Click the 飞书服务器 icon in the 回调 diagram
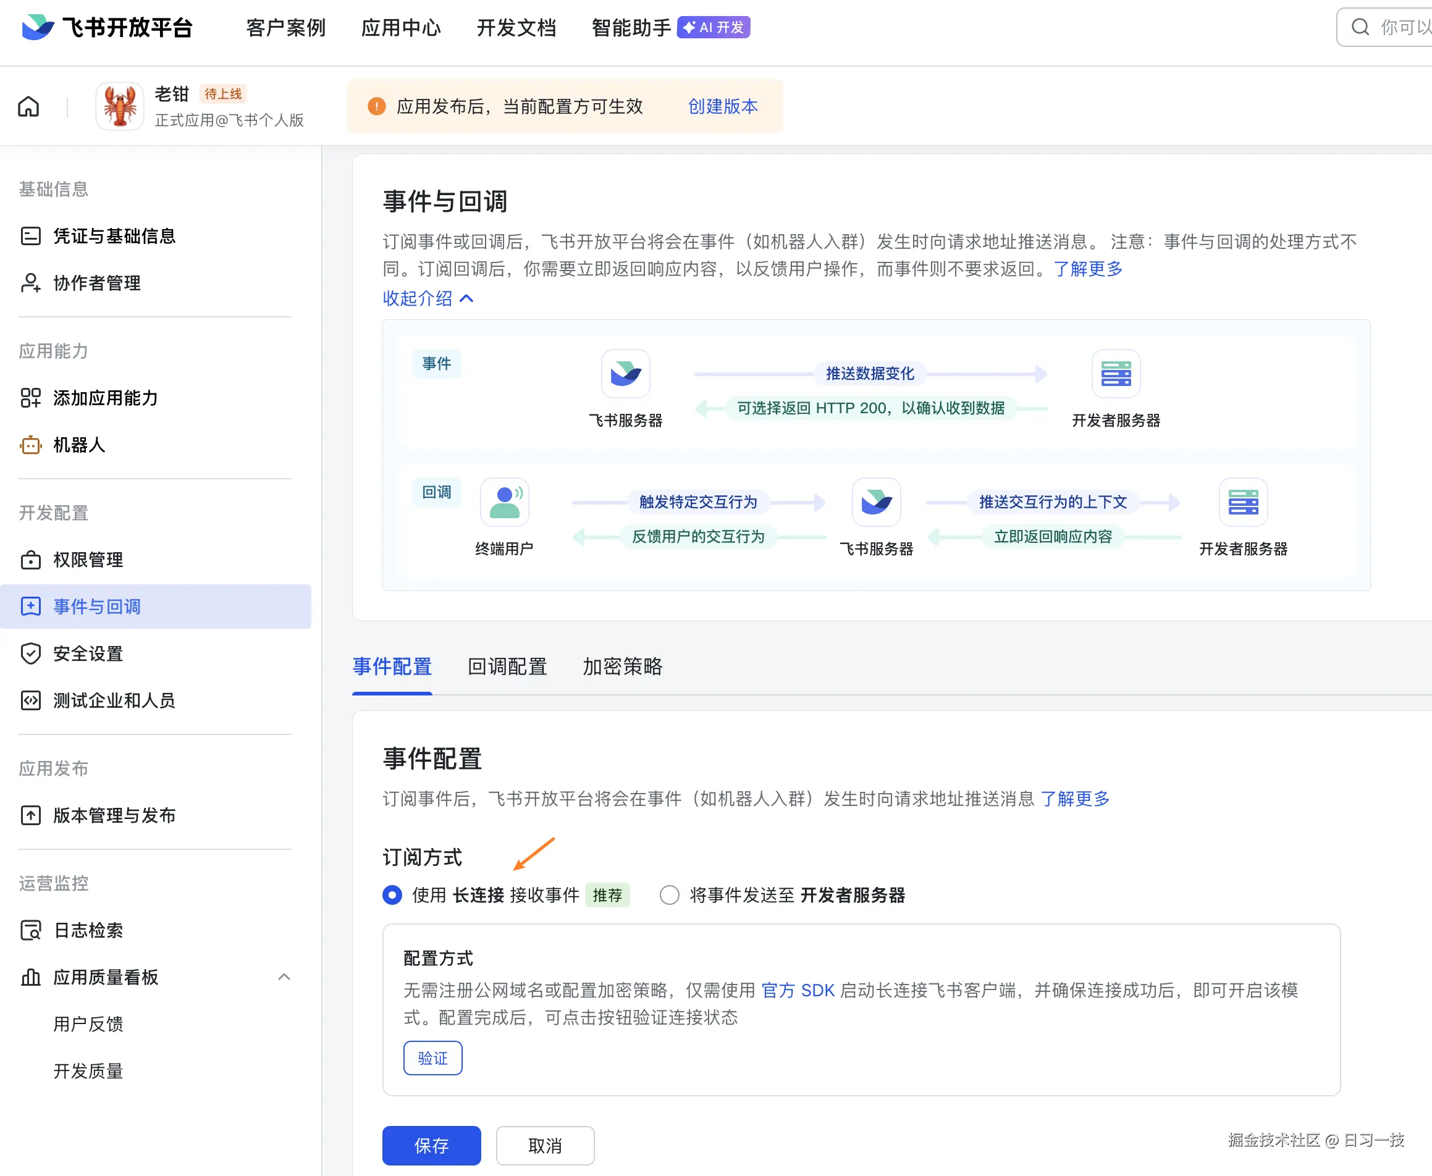The image size is (1432, 1176). pyautogui.click(x=876, y=502)
